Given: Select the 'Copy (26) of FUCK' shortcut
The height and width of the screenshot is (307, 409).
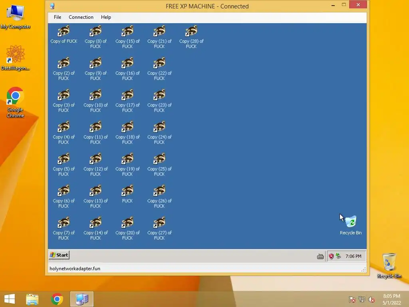Looking at the screenshot, I should [159, 197].
